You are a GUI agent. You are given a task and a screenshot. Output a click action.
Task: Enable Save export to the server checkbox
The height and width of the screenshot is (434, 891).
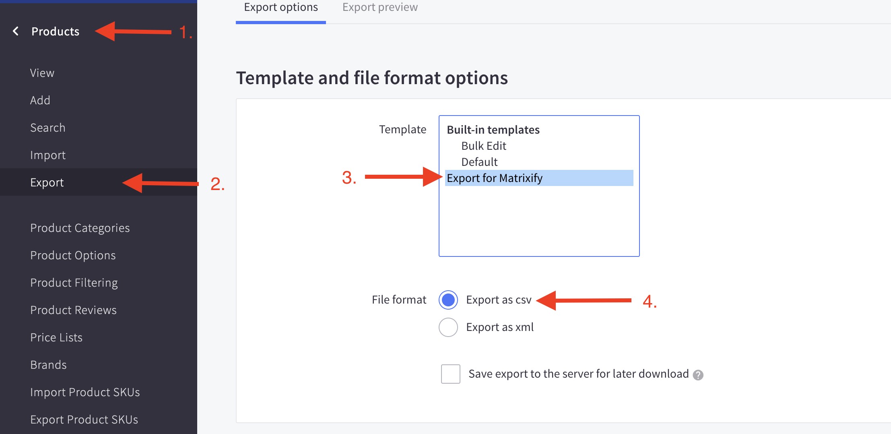(450, 374)
